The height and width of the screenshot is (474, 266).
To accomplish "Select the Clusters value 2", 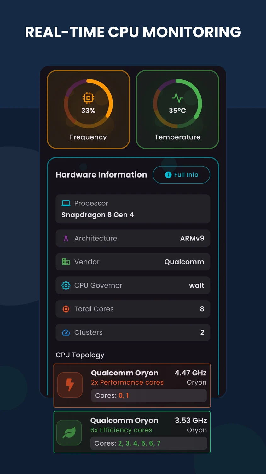I will tap(202, 332).
